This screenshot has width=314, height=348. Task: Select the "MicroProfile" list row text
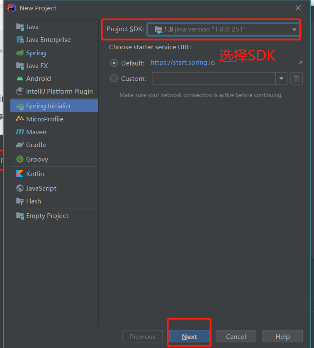click(45, 119)
